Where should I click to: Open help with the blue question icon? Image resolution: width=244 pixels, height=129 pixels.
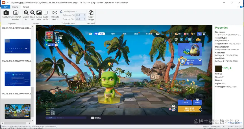point(241,7)
